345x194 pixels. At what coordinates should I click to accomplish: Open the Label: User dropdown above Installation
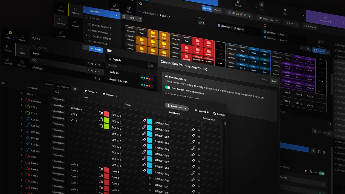pyautogui.click(x=177, y=107)
